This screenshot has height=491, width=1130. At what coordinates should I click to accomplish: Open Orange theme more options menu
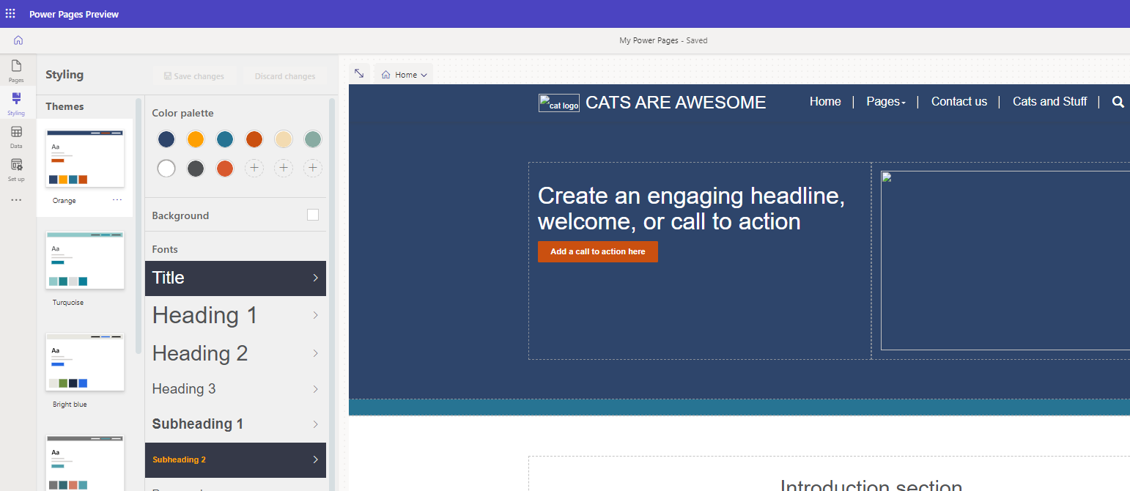coord(117,200)
